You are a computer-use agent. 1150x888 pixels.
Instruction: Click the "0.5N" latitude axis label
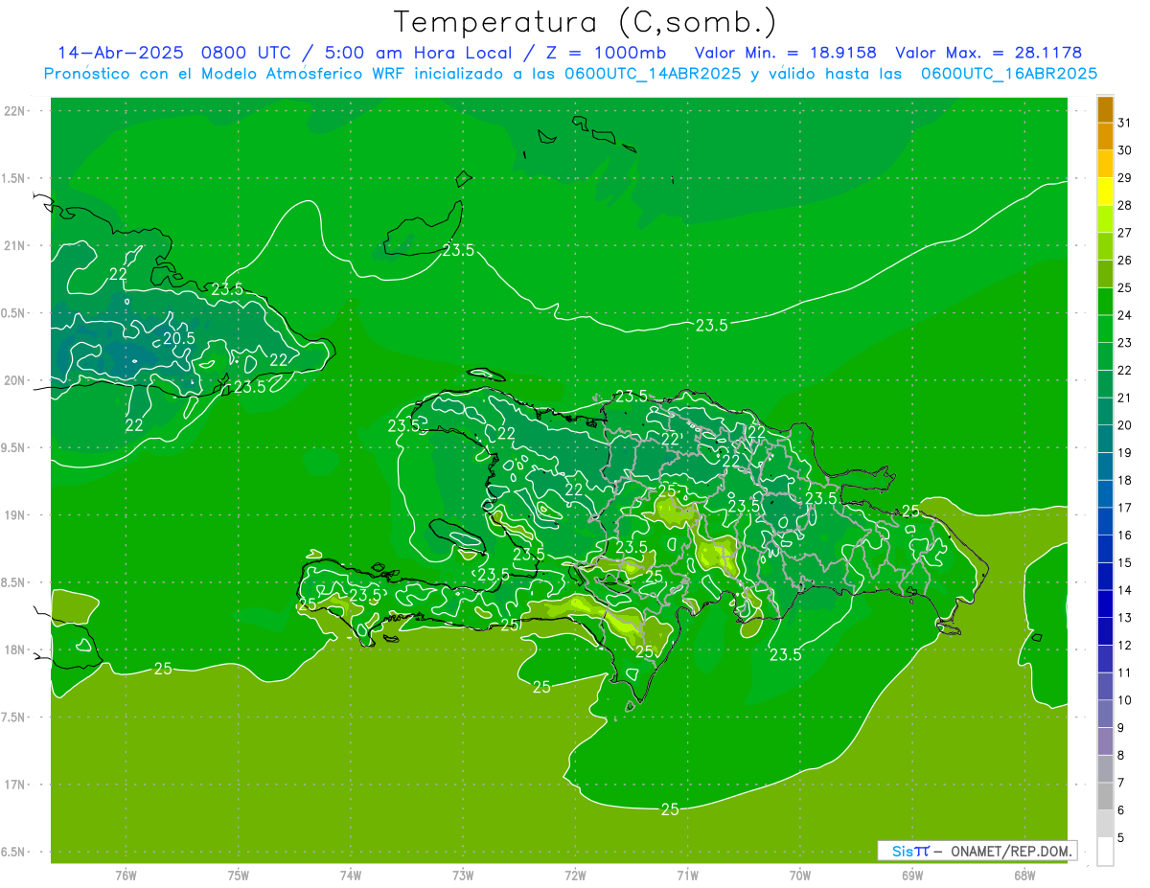tap(13, 313)
